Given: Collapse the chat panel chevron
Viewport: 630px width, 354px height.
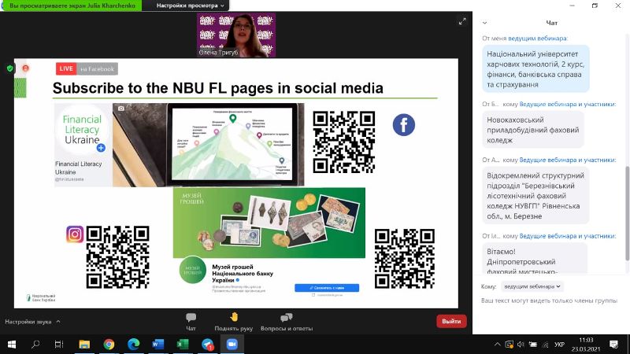Looking at the screenshot, I should coord(484,23).
